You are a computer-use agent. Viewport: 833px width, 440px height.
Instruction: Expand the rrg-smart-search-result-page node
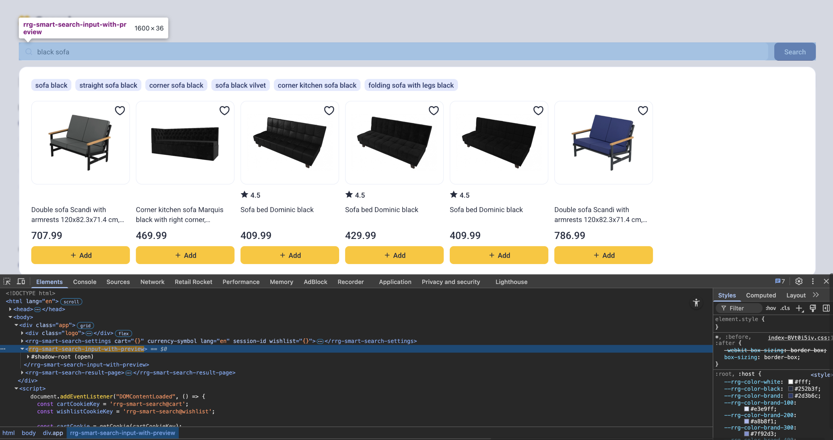tap(22, 372)
